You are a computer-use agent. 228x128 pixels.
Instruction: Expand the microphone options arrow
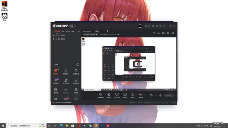136,95
